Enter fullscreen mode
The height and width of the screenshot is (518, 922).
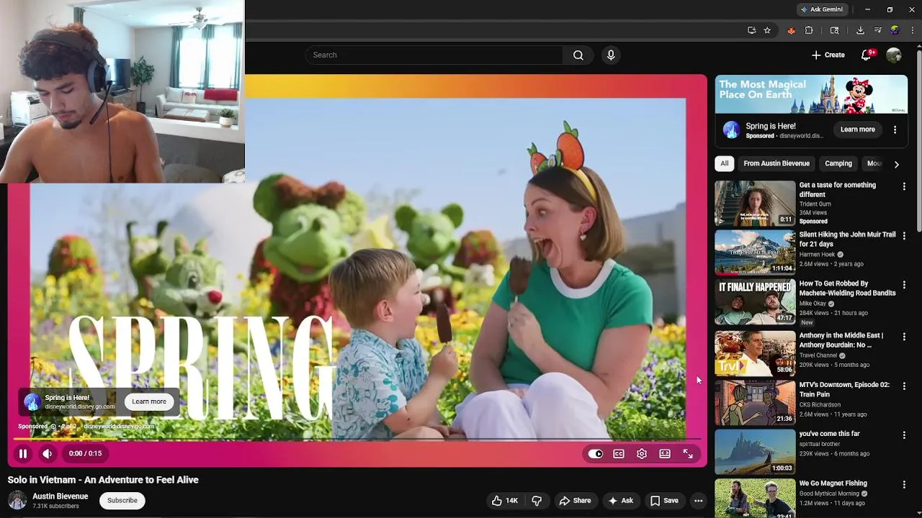click(x=688, y=454)
